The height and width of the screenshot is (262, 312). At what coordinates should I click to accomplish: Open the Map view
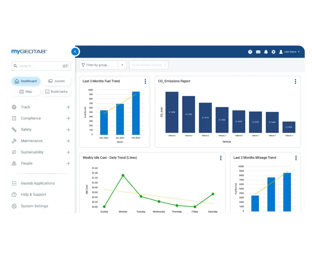(x=26, y=92)
